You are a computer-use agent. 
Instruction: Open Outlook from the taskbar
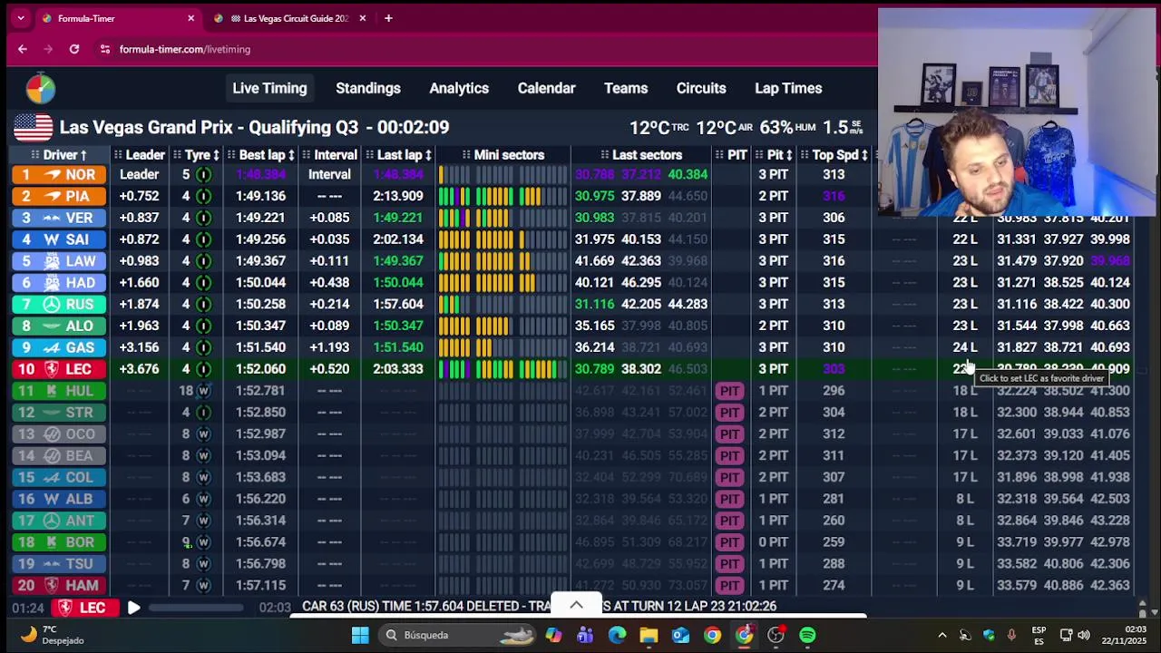680,635
